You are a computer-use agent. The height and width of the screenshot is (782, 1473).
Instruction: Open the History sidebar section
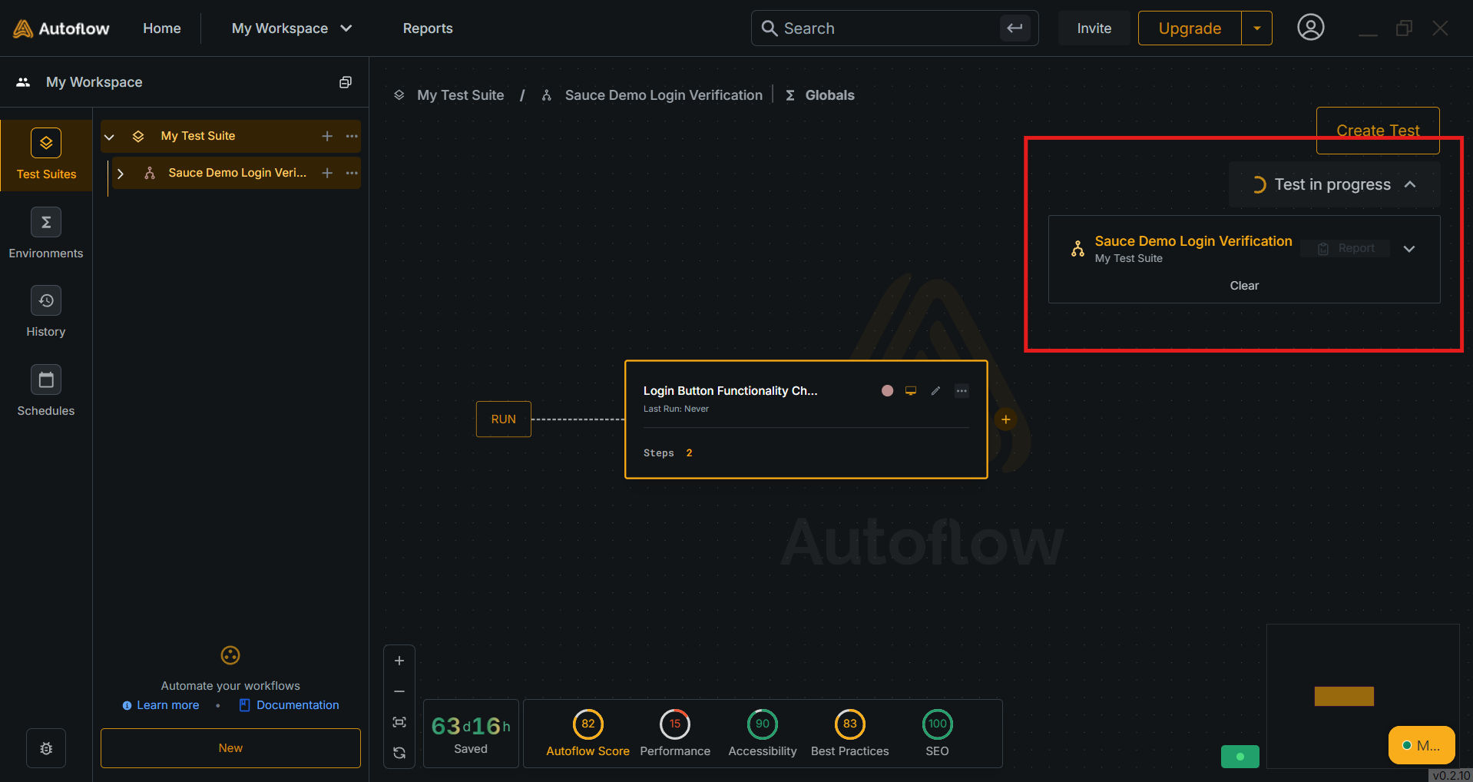(46, 313)
